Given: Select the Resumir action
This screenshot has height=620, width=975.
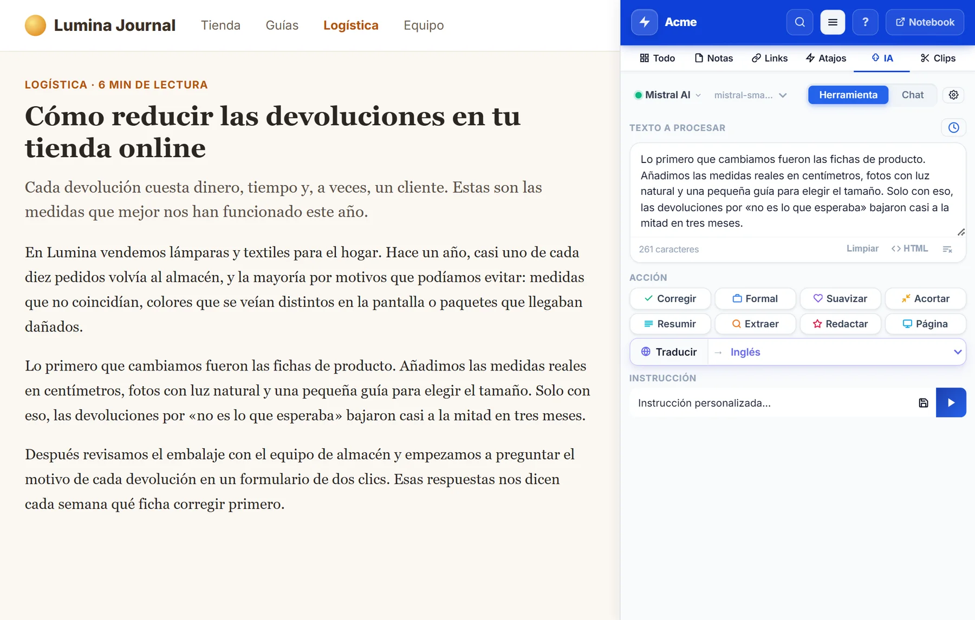Looking at the screenshot, I should pos(670,324).
